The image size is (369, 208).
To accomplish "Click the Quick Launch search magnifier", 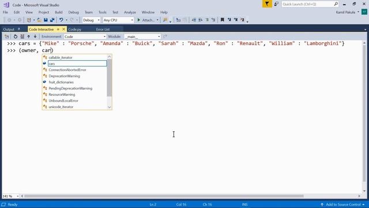I will (336, 4).
